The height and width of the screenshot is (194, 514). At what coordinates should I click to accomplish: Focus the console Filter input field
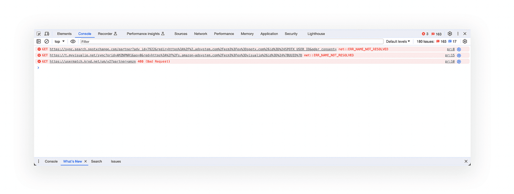(232, 42)
